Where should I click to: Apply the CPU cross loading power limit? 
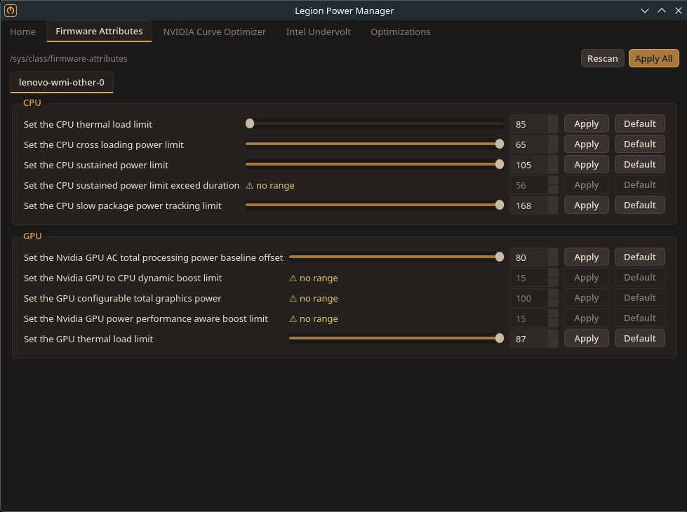point(586,144)
